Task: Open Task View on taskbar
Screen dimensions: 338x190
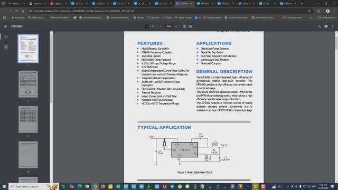Action: (63, 186)
